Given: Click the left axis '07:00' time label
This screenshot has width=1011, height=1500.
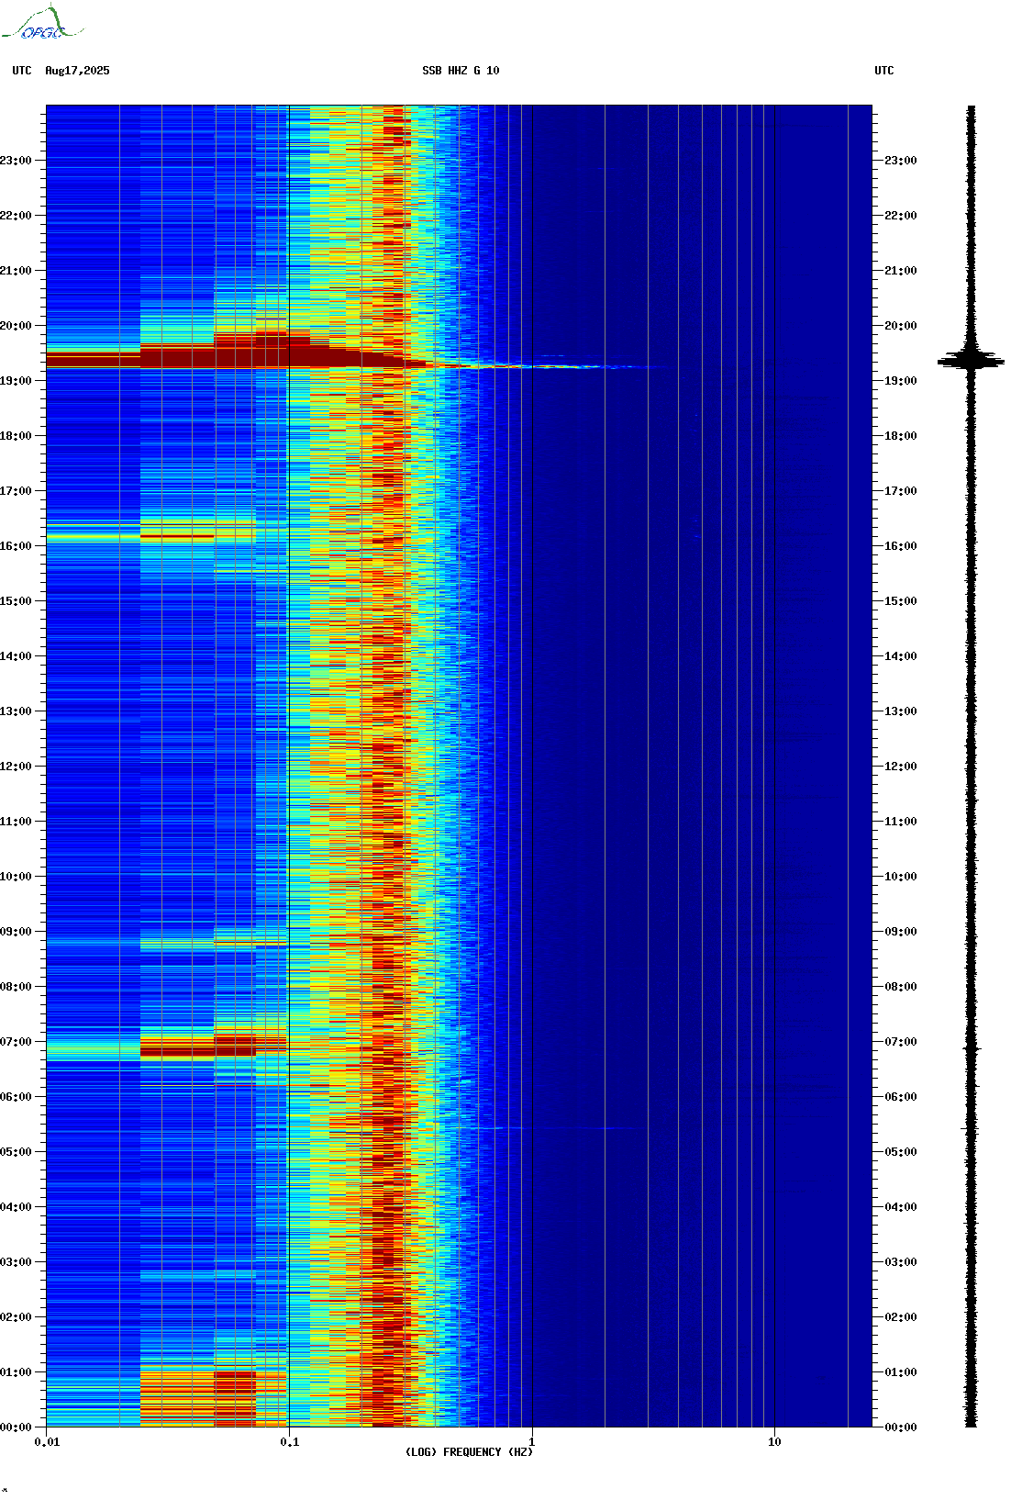Looking at the screenshot, I should pos(16,1042).
